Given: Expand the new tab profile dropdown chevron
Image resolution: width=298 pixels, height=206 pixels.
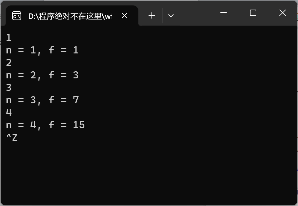Looking at the screenshot, I should (171, 16).
